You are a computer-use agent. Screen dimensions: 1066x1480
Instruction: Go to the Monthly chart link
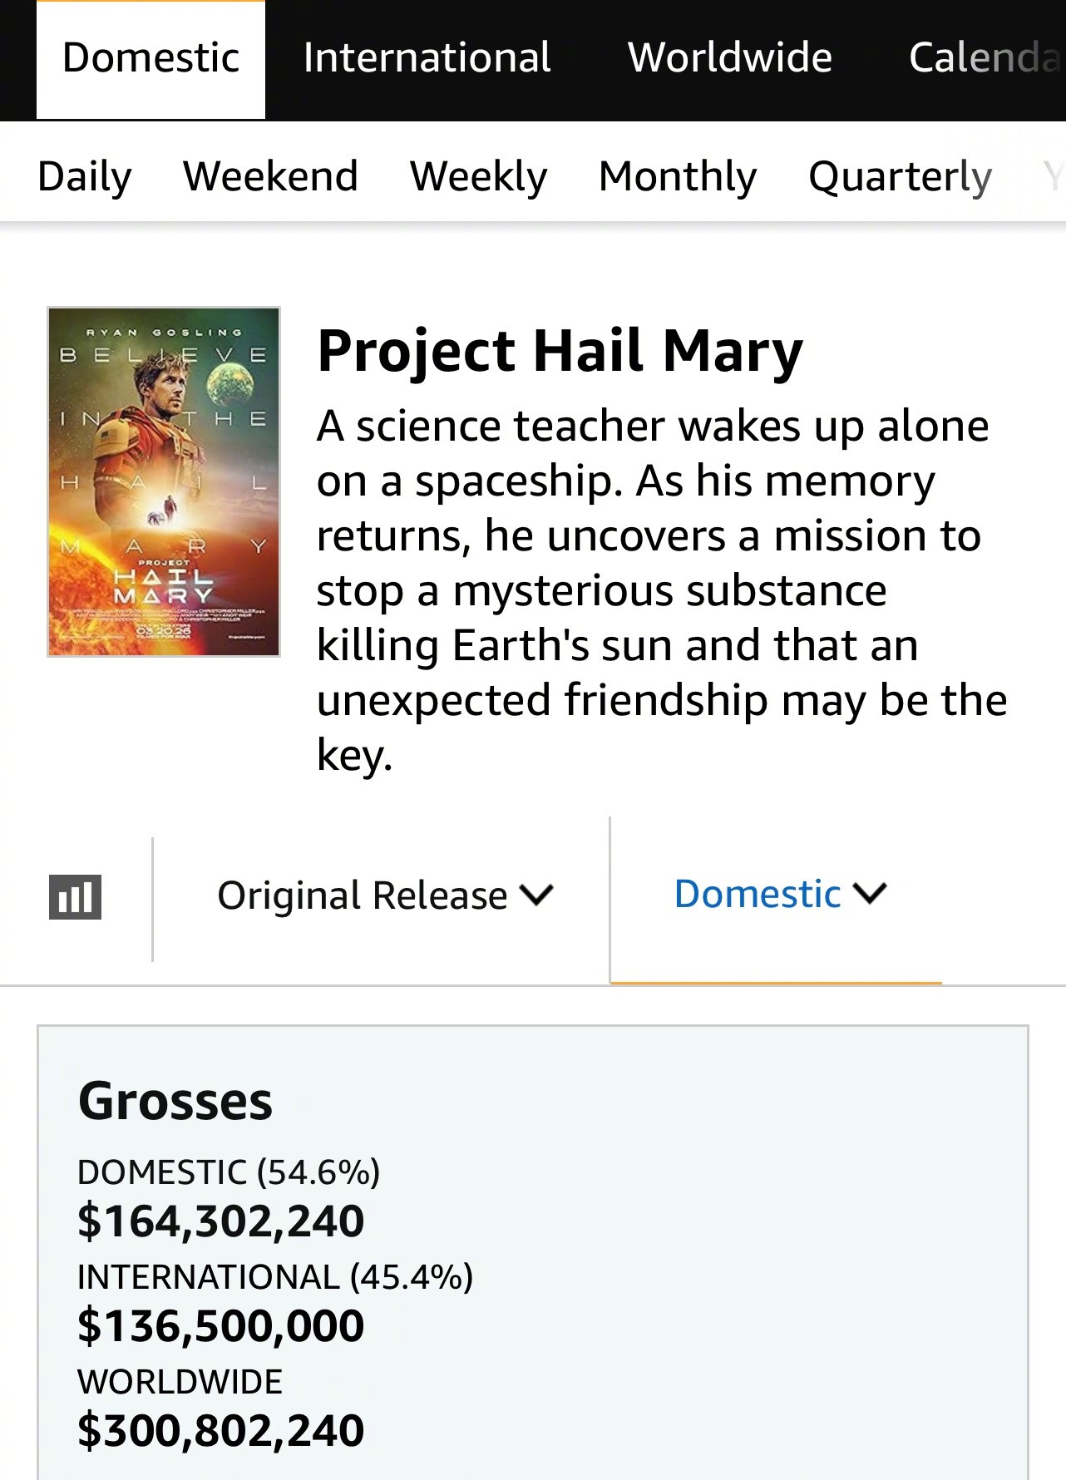[678, 176]
